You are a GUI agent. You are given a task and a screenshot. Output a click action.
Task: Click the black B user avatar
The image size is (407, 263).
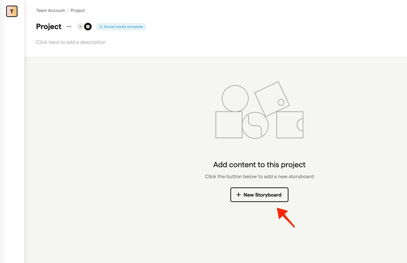click(x=88, y=26)
